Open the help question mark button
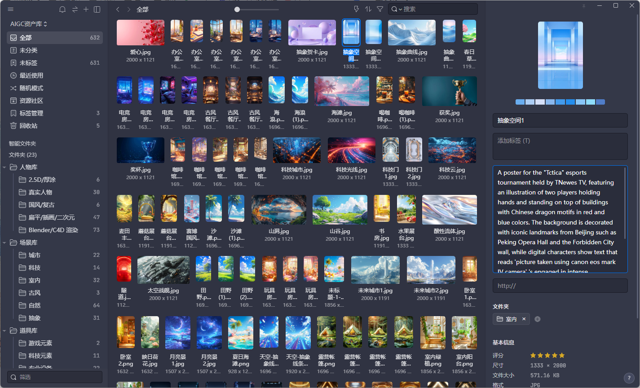The width and height of the screenshot is (640, 388). [629, 378]
